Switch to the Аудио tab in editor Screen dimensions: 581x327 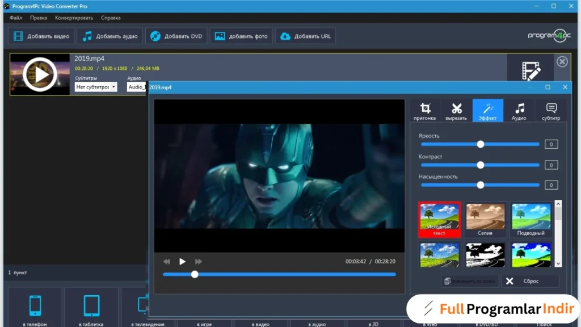[x=519, y=111]
